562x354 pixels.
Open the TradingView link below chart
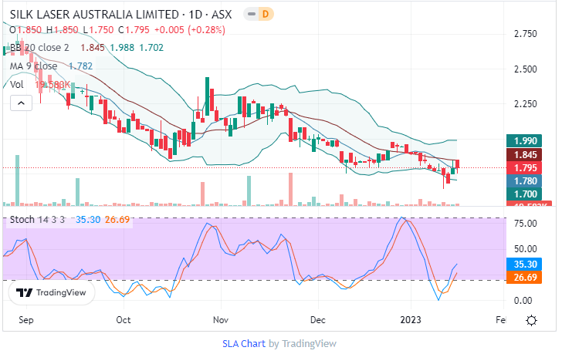point(309,344)
